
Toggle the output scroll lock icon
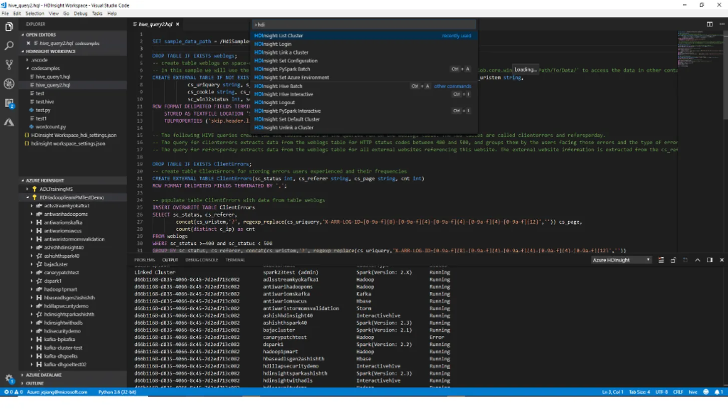pyautogui.click(x=673, y=260)
